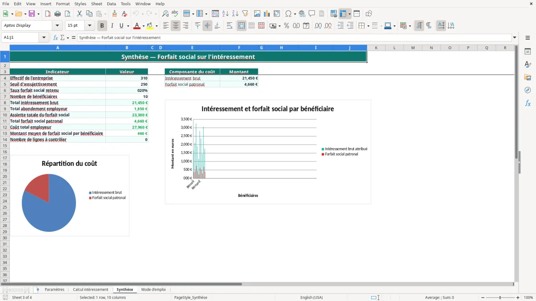The width and height of the screenshot is (536, 301).
Task: Click Add Decimal Place icon
Action: point(318,26)
